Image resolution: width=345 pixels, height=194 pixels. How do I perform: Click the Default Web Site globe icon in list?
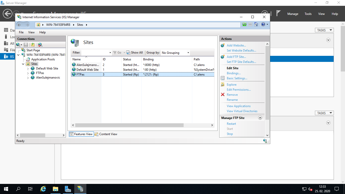point(74,69)
